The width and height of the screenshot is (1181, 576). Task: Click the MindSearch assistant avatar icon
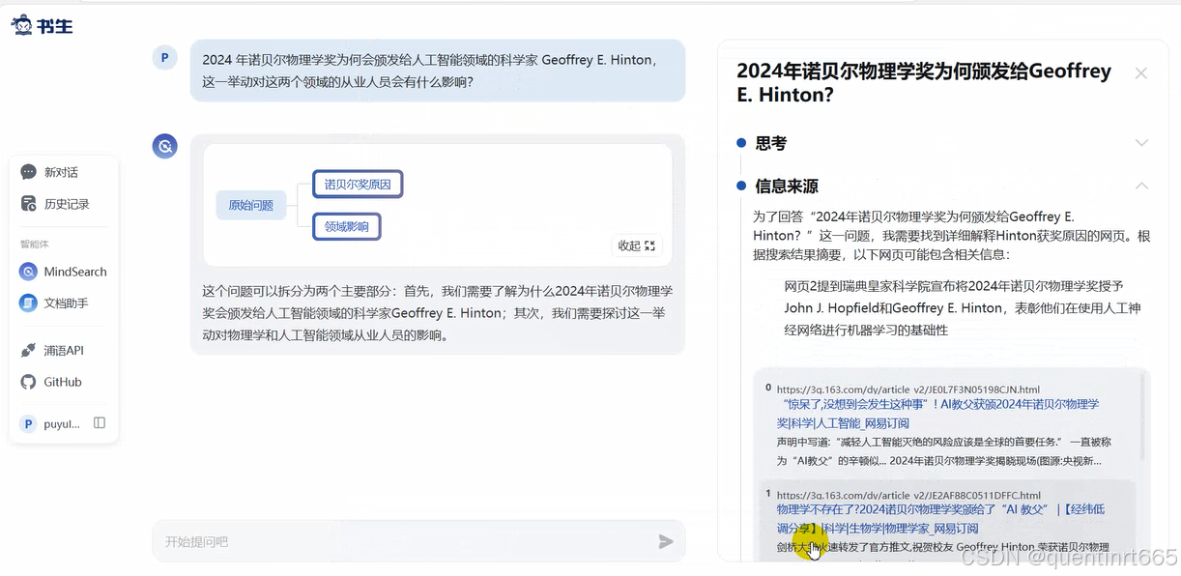pyautogui.click(x=164, y=147)
